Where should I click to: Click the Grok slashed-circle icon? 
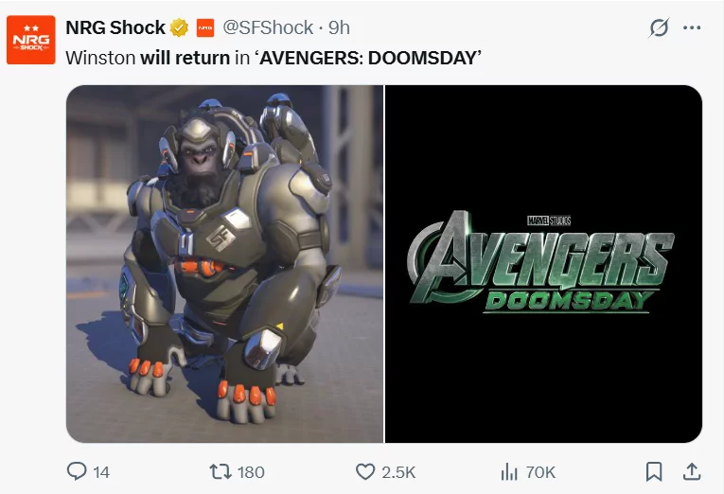point(659,27)
